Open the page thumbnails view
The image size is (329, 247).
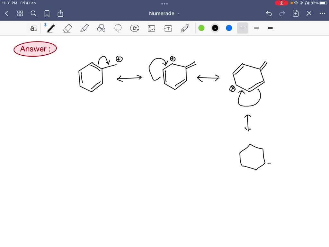[34, 28]
